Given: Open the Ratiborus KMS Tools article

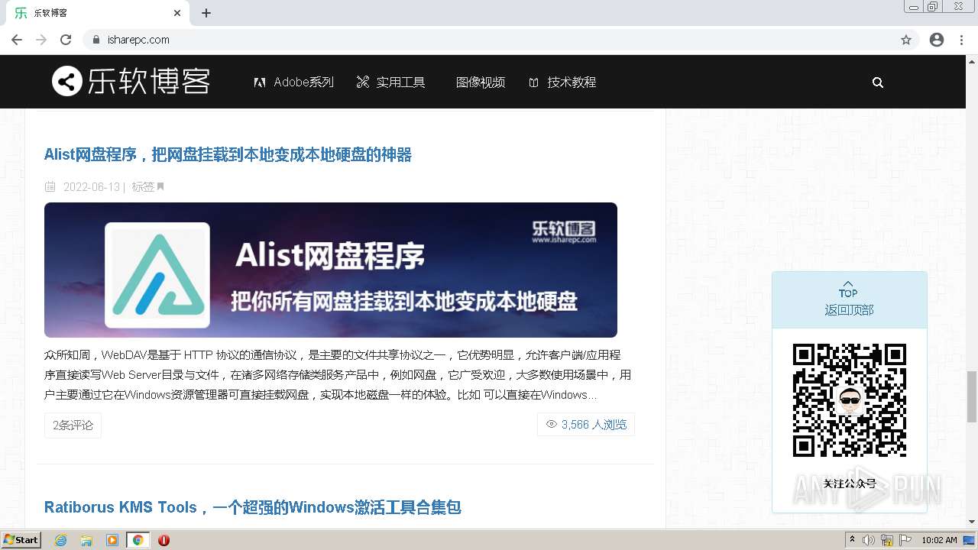Looking at the screenshot, I should coord(252,507).
